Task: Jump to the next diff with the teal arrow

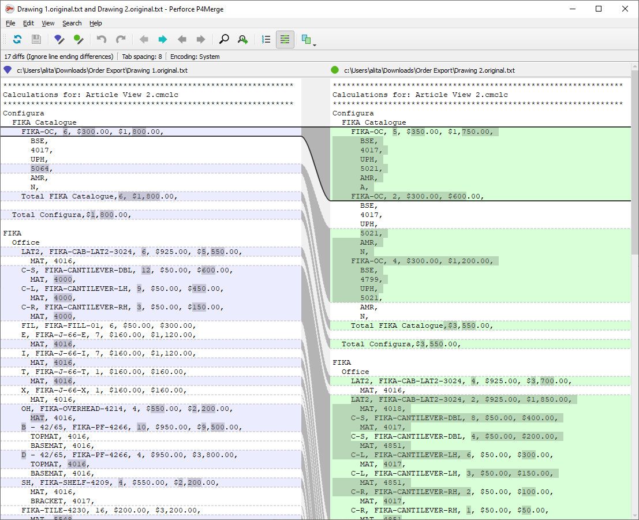Action: [163, 39]
